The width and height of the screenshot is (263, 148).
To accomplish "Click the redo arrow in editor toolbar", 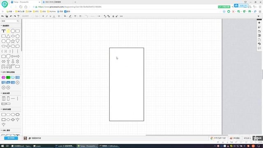I will coord(15,16).
